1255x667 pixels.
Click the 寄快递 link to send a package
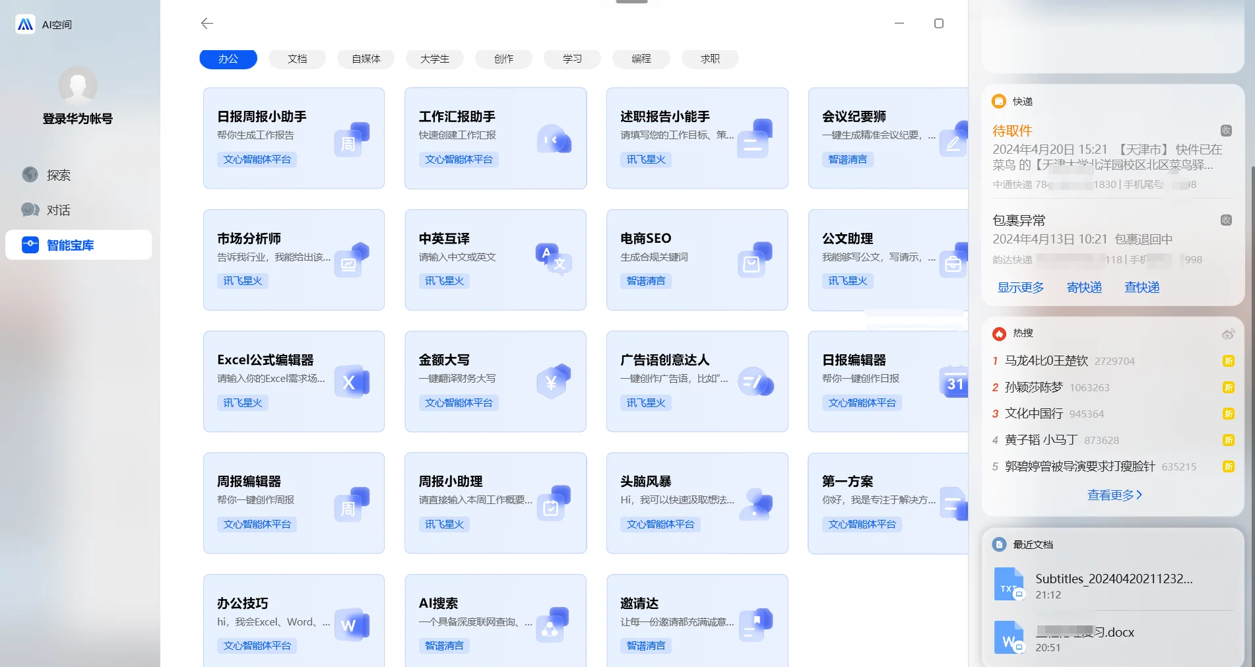point(1083,287)
